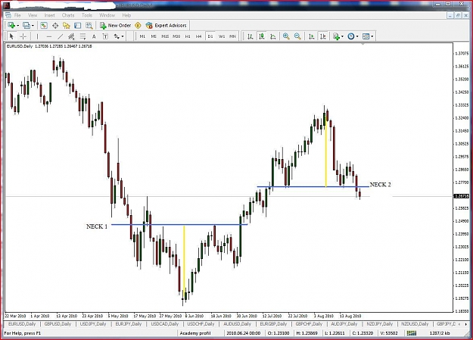473x340 pixels.
Task: Switch to the USDJPY,Daily chart tab
Action: [93, 324]
